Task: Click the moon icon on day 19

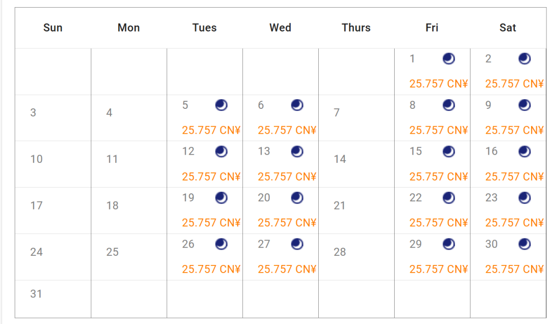Action: pyautogui.click(x=221, y=198)
